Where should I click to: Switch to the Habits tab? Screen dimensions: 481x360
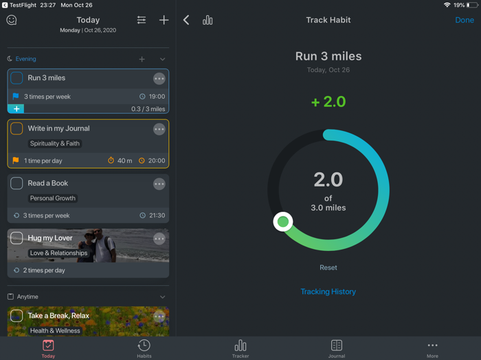144,349
